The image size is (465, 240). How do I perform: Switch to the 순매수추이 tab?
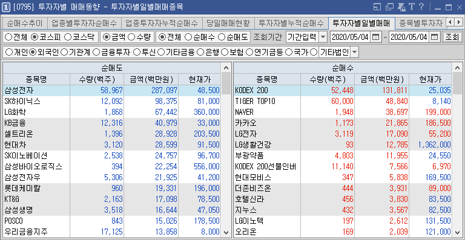[25, 23]
